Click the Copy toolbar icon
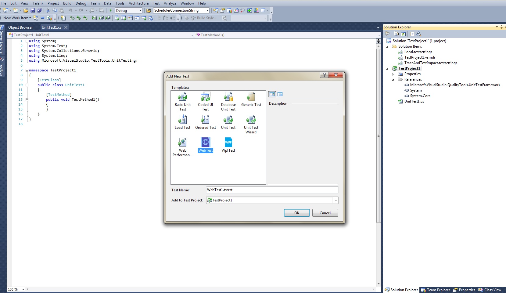The width and height of the screenshot is (506, 293). 55,10
